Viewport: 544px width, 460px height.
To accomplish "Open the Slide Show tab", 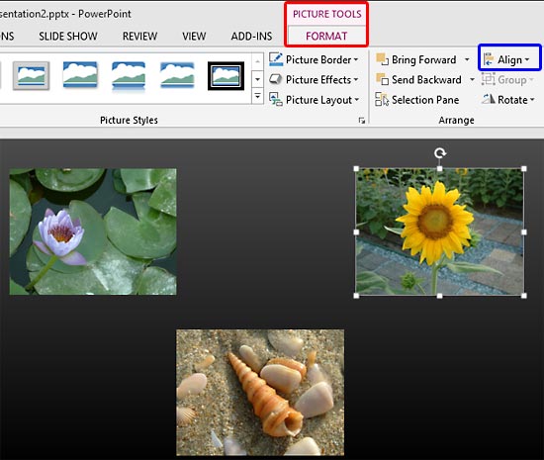I will pyautogui.click(x=68, y=36).
